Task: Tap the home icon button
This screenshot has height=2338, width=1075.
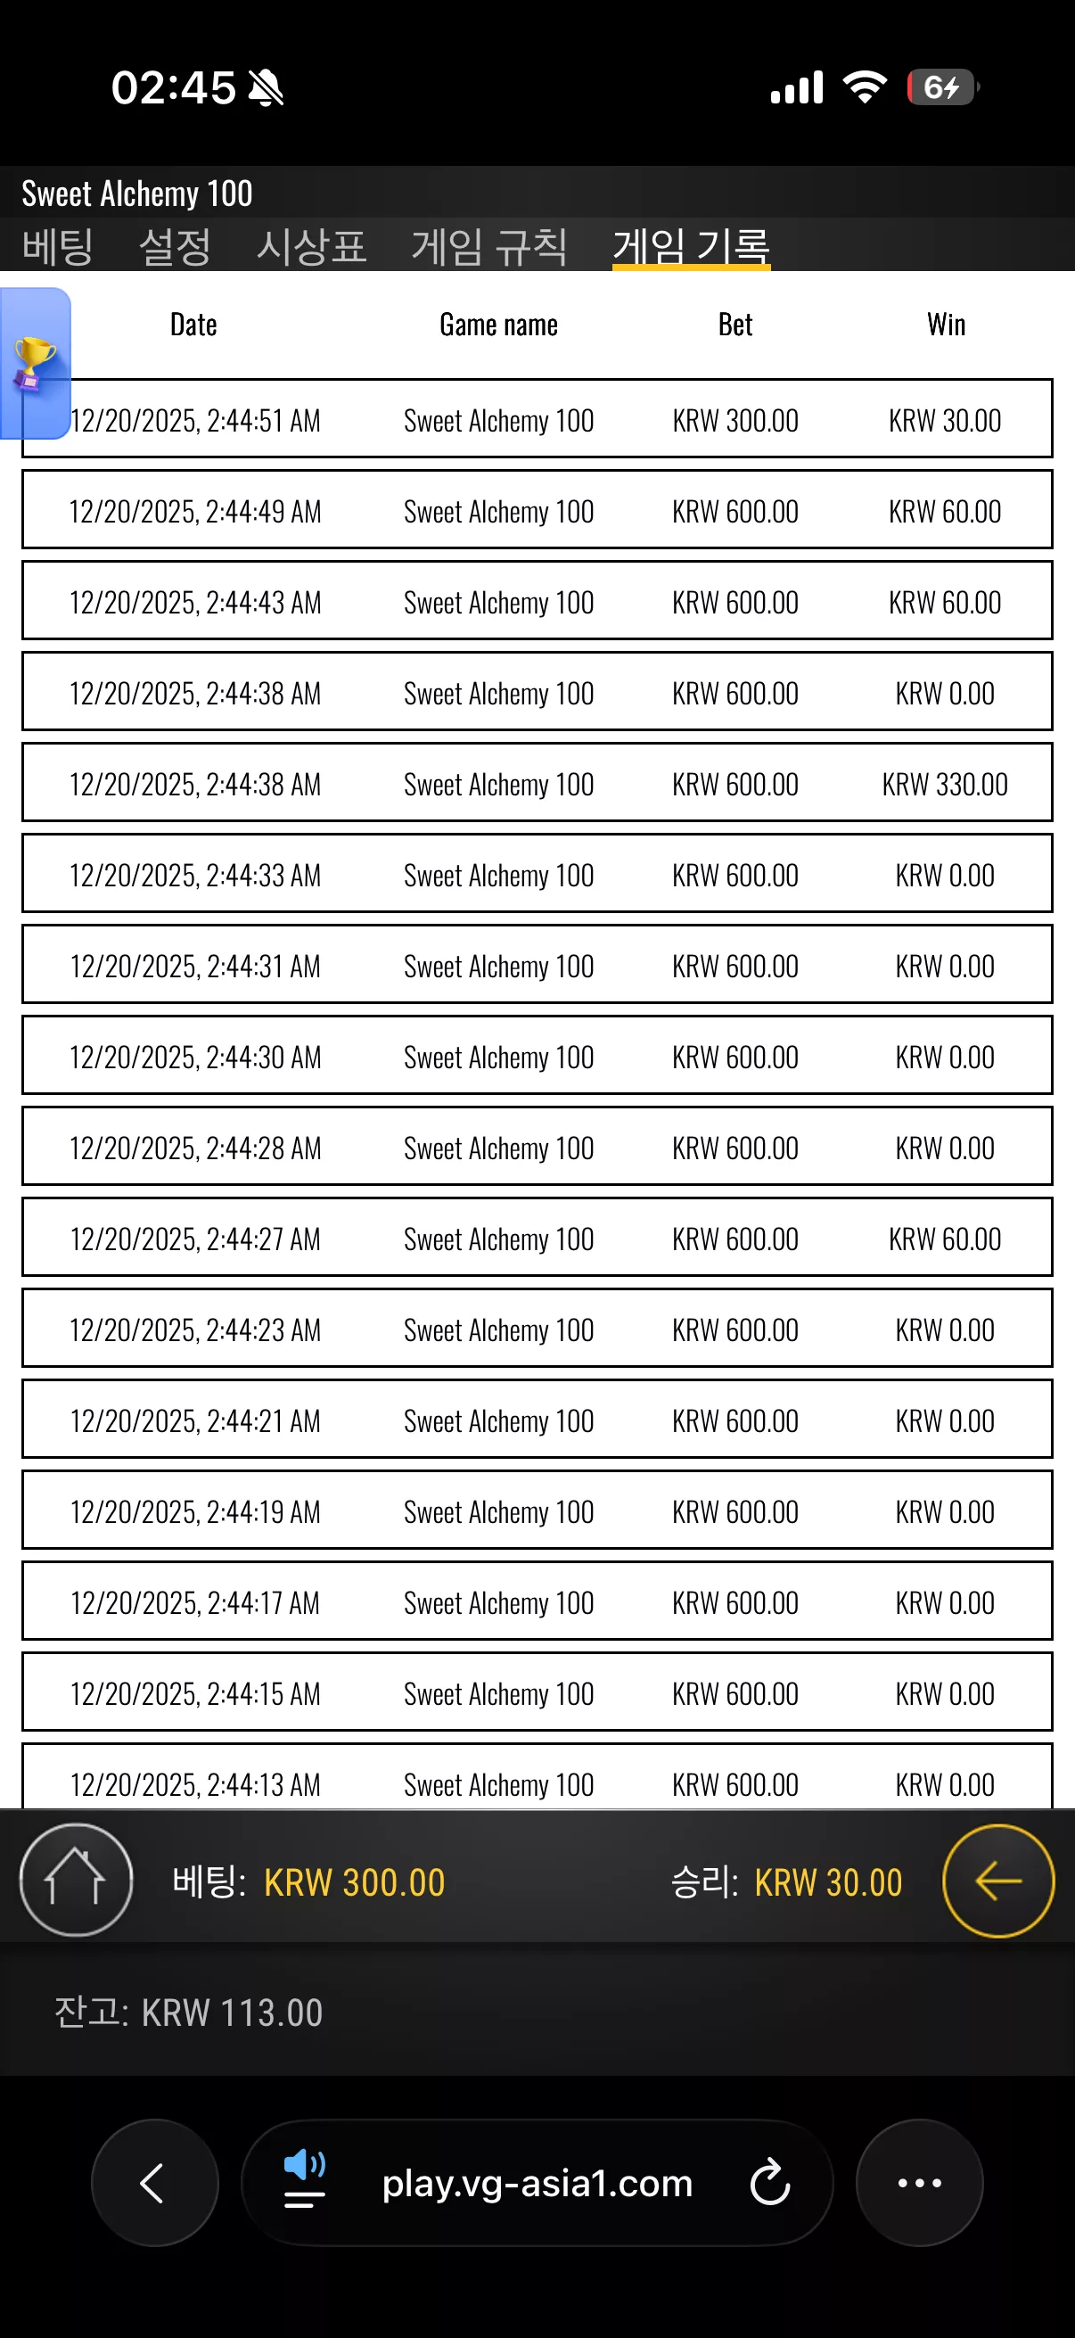Action: pos(76,1880)
